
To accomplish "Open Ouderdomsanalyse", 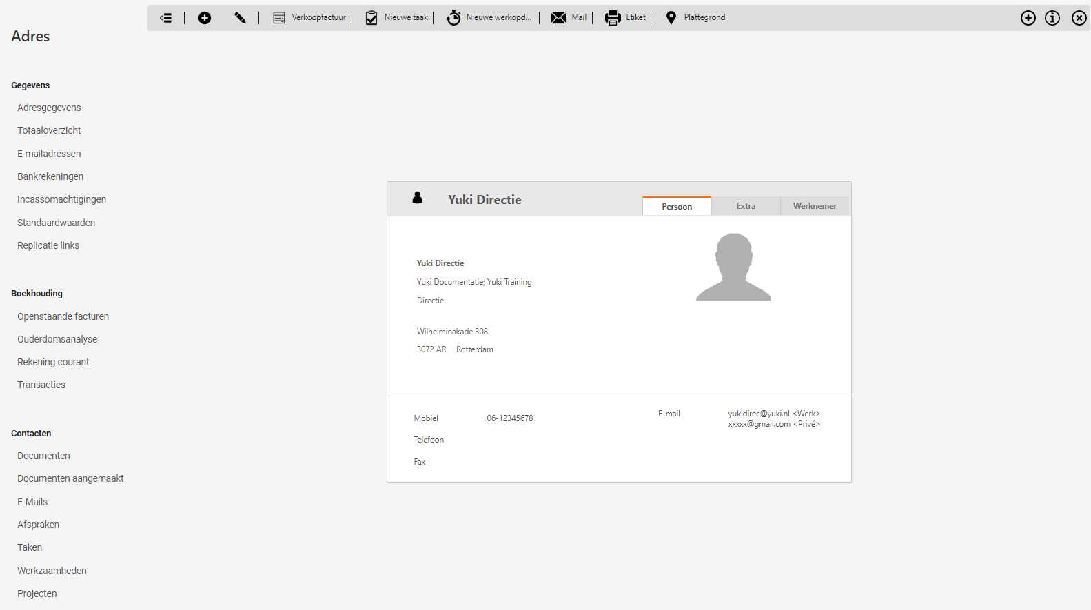I will (x=57, y=339).
